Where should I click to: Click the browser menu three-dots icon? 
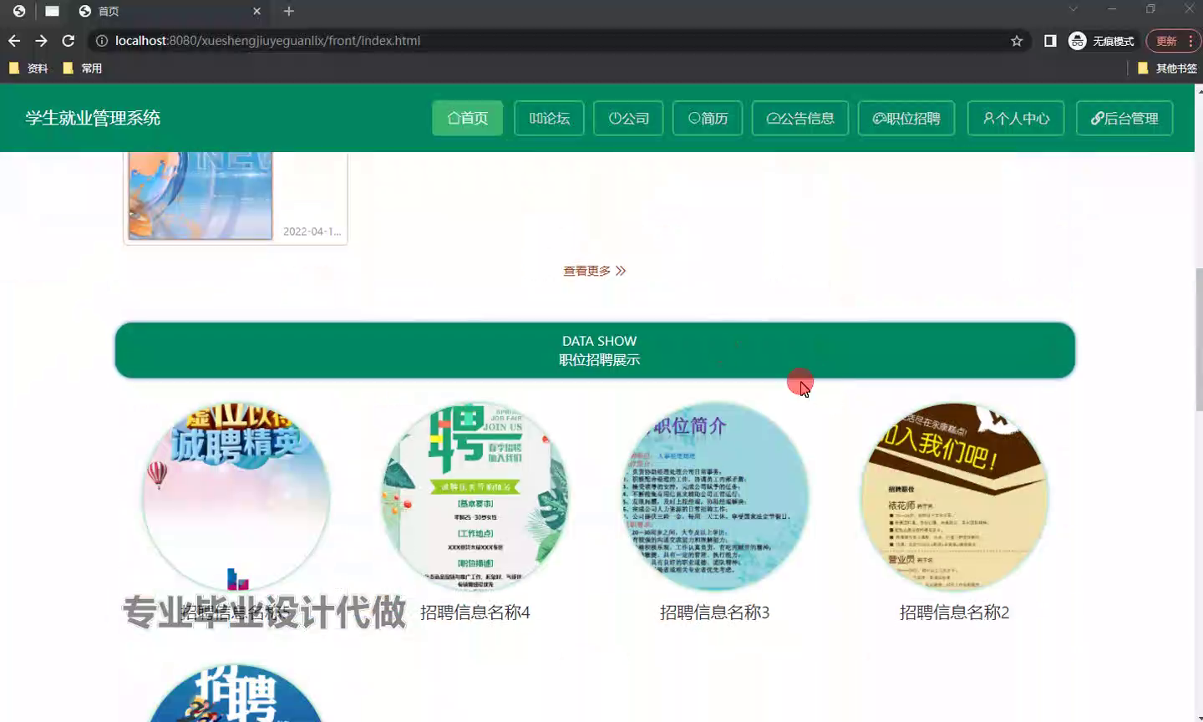1190,41
